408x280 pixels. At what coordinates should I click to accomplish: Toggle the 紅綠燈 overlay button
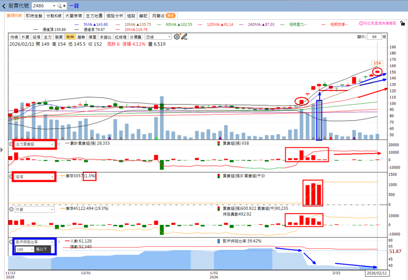coord(121,37)
